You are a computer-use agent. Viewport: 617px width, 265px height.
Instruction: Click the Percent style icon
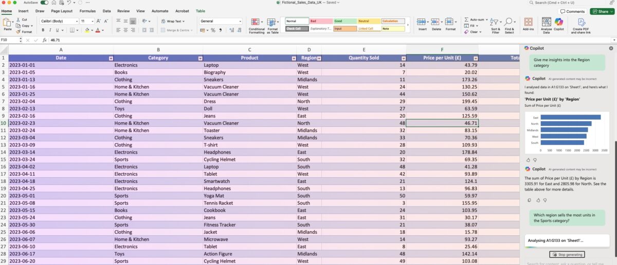(x=213, y=30)
